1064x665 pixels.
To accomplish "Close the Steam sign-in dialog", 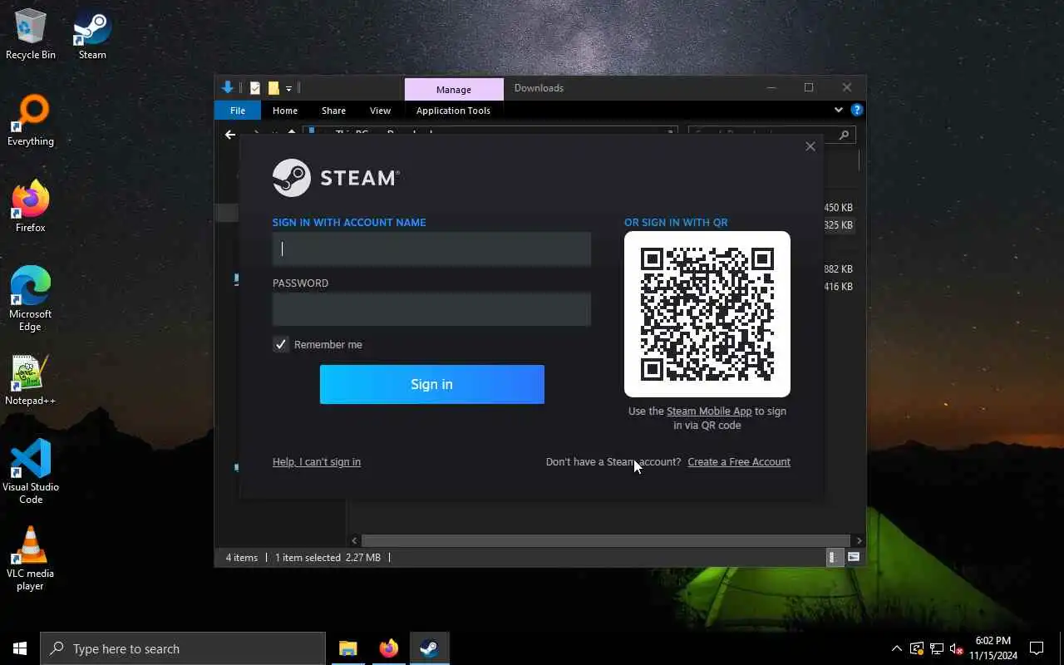I will pyautogui.click(x=810, y=146).
